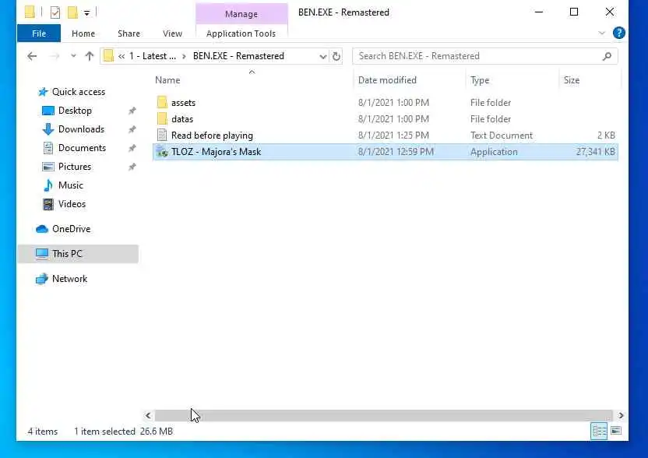The height and width of the screenshot is (458, 648).
Task: Refresh the current folder view
Action: pos(336,56)
